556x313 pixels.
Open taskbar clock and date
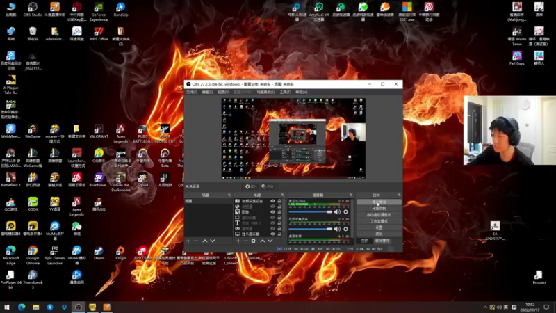[530, 307]
